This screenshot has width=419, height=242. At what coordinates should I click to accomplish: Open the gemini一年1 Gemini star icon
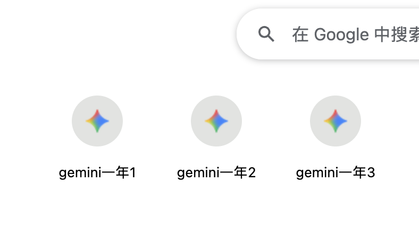(x=97, y=121)
